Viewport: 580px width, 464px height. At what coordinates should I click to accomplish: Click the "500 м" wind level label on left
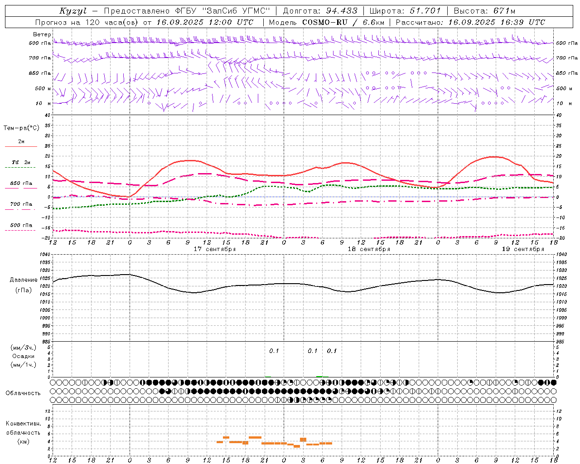tap(43, 88)
